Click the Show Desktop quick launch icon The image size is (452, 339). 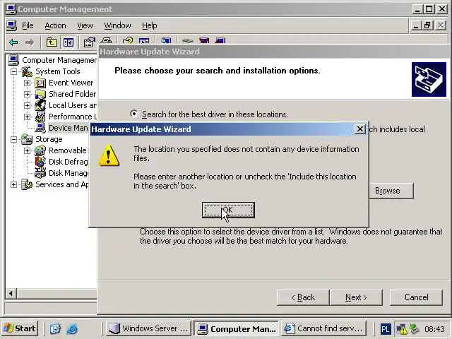coord(55,328)
